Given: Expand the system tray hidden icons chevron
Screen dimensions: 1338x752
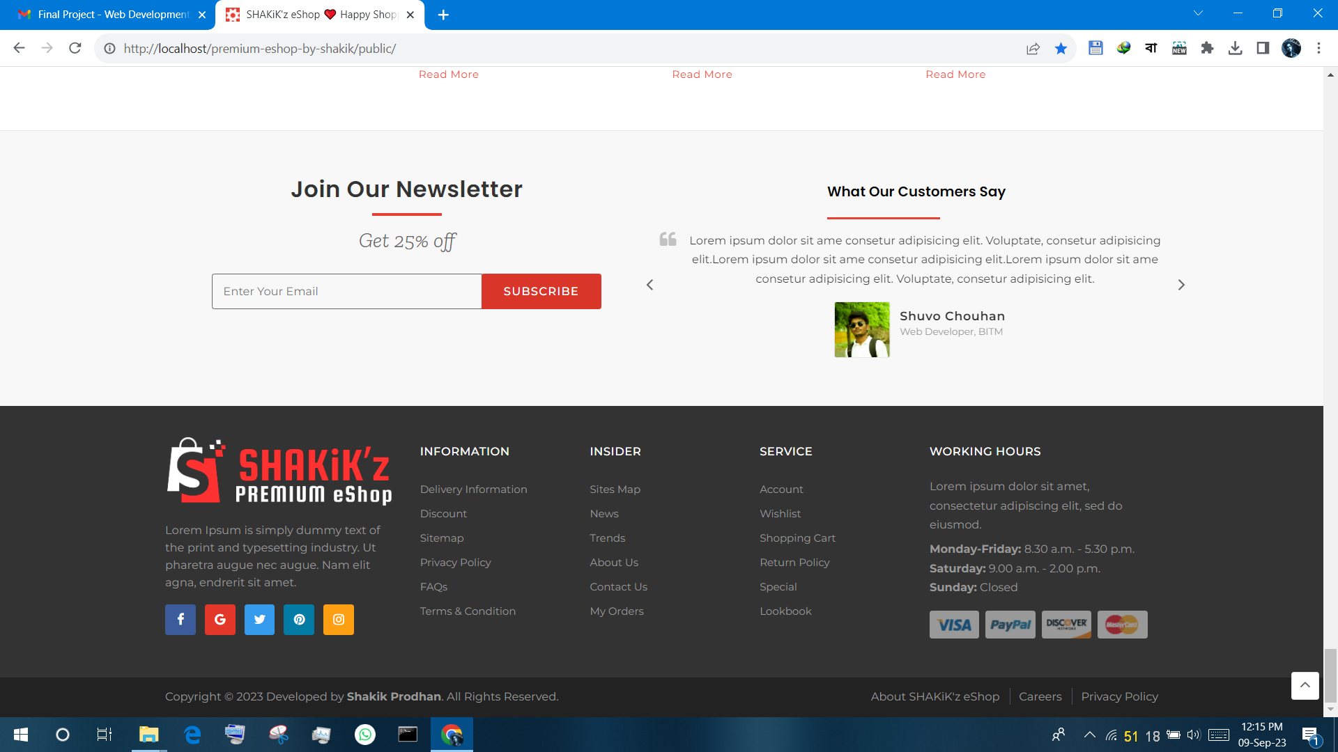Looking at the screenshot, I should coord(1090,735).
